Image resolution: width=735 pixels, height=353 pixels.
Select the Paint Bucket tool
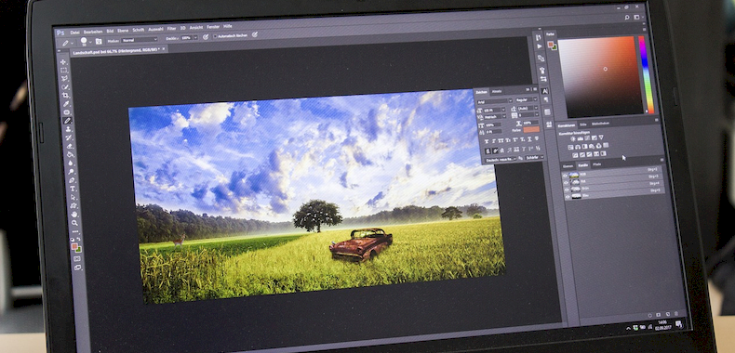(x=71, y=154)
